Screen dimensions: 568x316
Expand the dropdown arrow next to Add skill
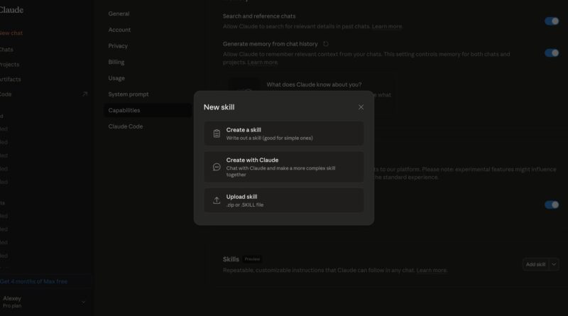555,264
